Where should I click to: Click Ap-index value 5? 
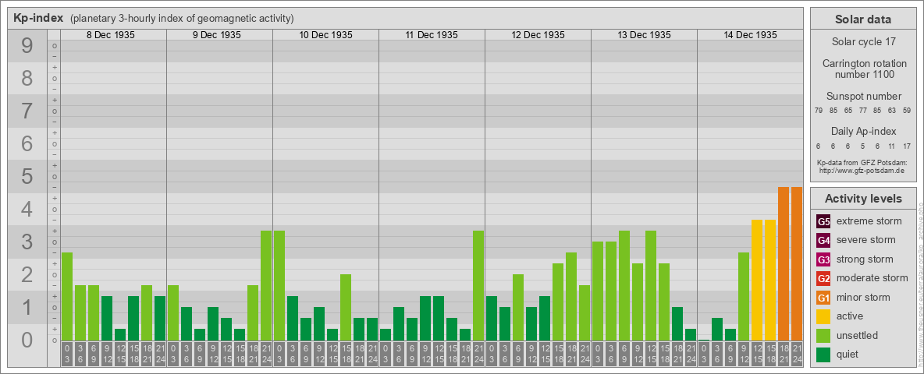[x=862, y=146]
